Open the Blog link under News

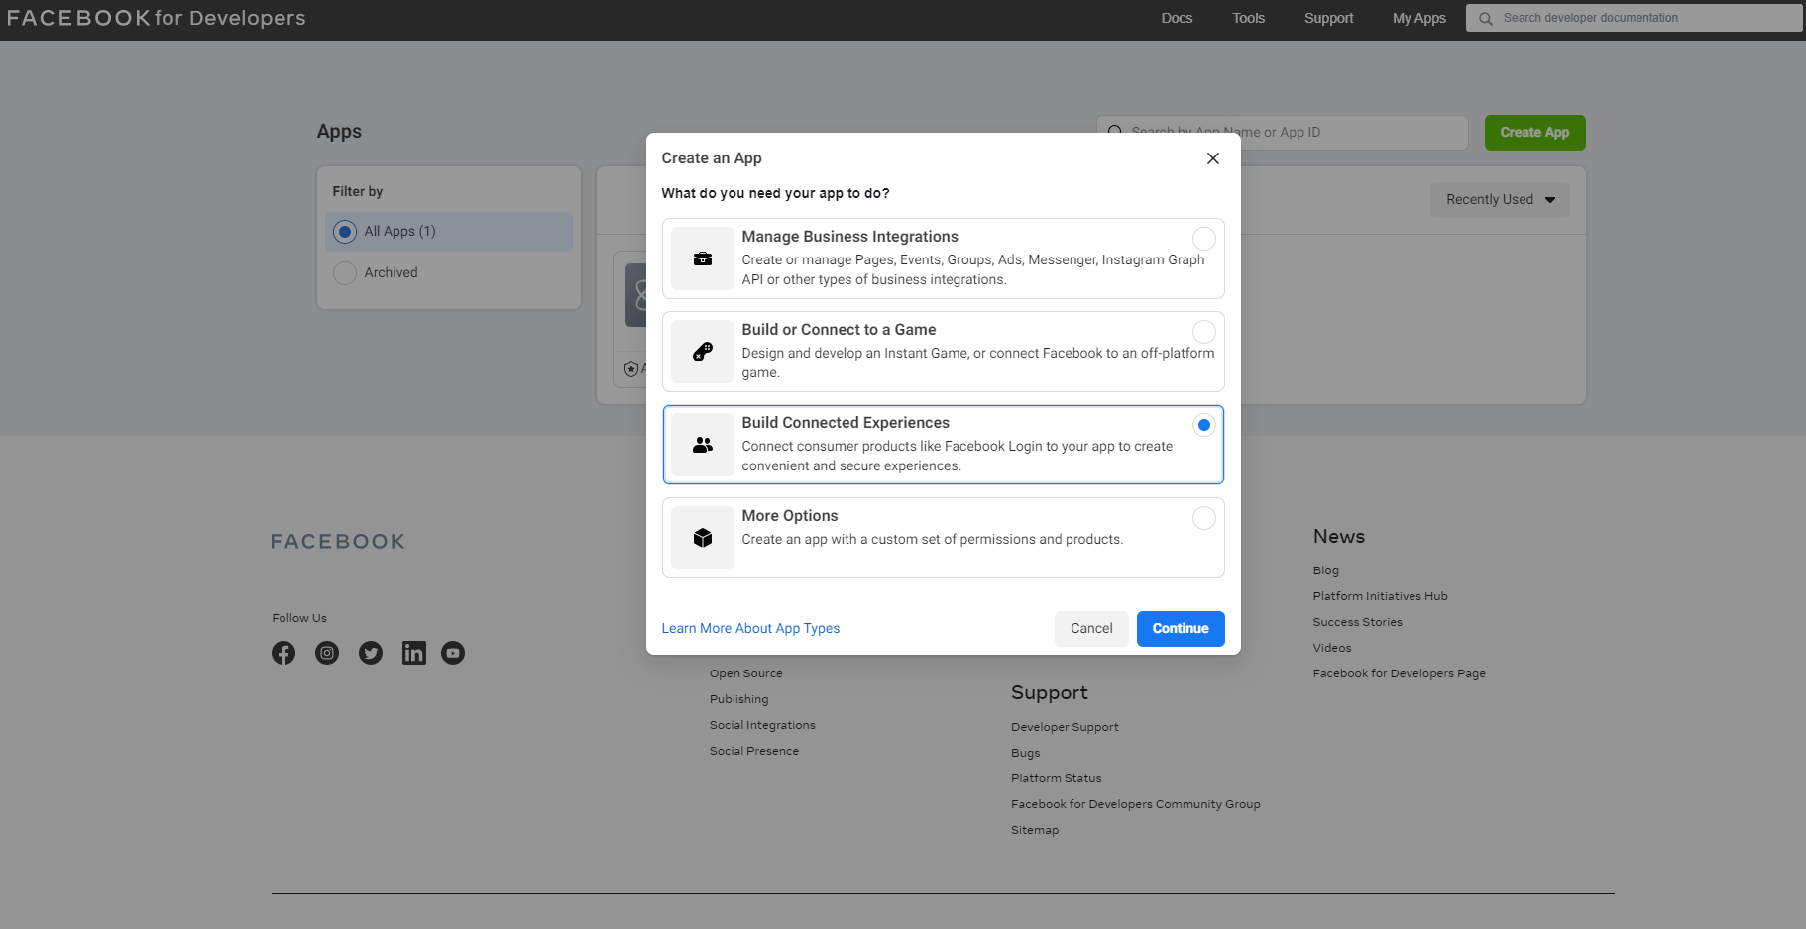coord(1325,570)
